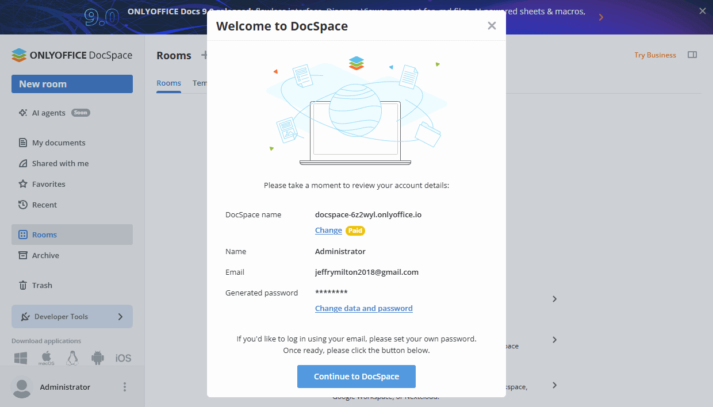Click Continue to DocSpace

coord(356,376)
